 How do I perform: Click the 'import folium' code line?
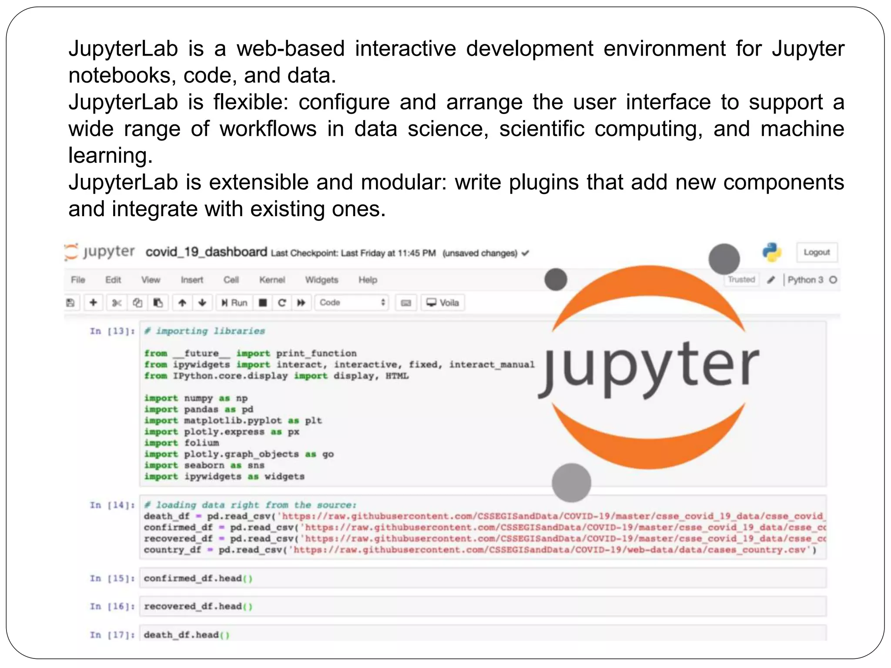181,443
